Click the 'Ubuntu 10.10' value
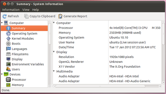166x94 pixels. [119, 38]
